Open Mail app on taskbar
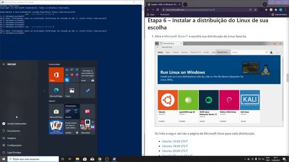Viewport: 289px width, 162px height. pos(92,159)
